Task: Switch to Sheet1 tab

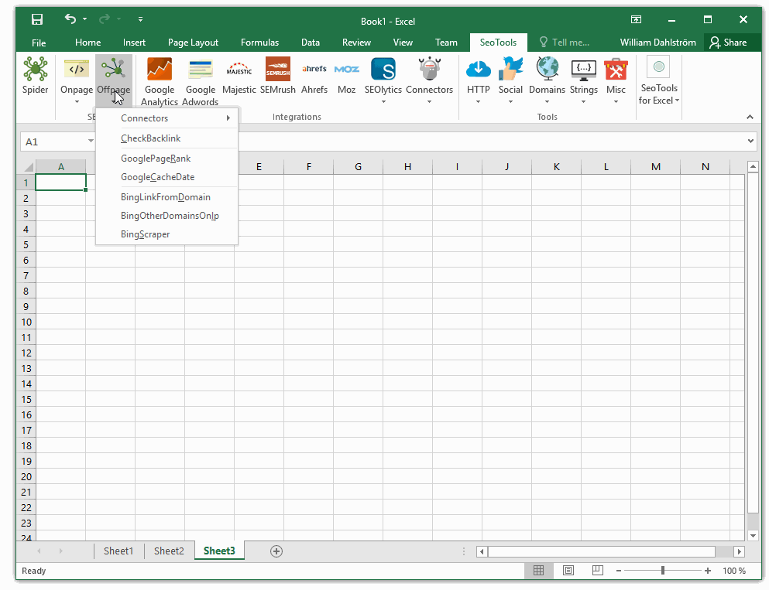Action: (118, 551)
